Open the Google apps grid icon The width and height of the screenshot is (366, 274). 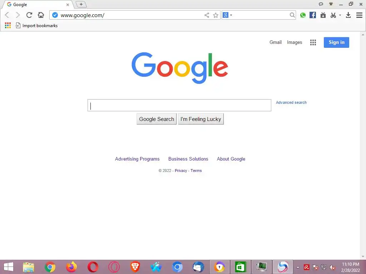[313, 42]
